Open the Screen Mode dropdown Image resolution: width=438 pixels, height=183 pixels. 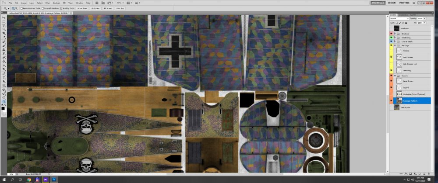coord(137,3)
